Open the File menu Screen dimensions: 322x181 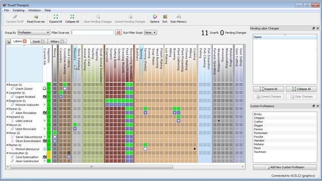7,10
